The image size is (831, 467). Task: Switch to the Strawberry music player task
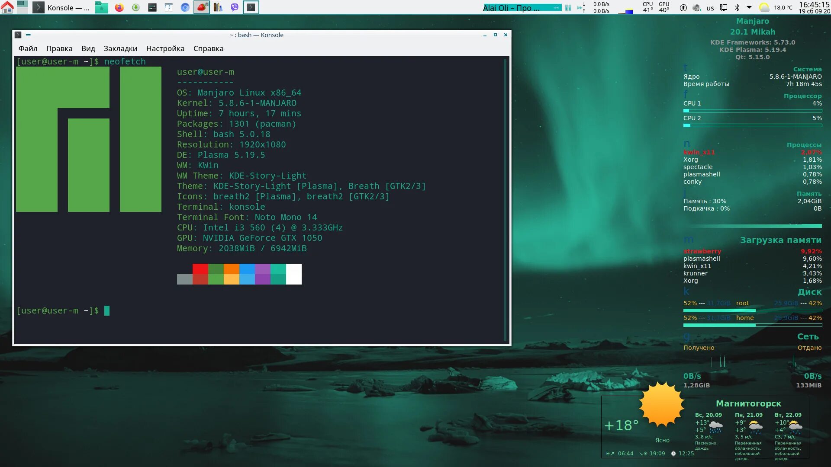click(201, 7)
